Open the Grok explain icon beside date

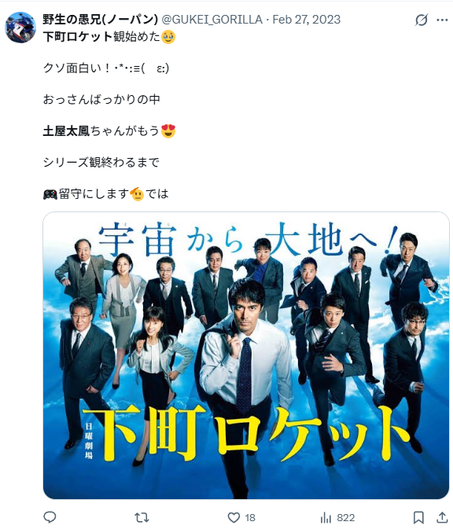pyautogui.click(x=422, y=20)
